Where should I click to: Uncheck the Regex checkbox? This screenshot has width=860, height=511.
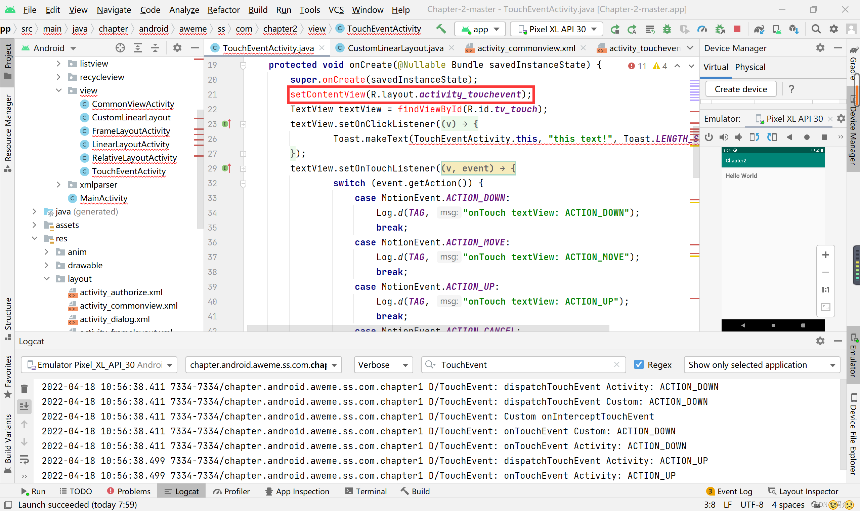point(639,365)
